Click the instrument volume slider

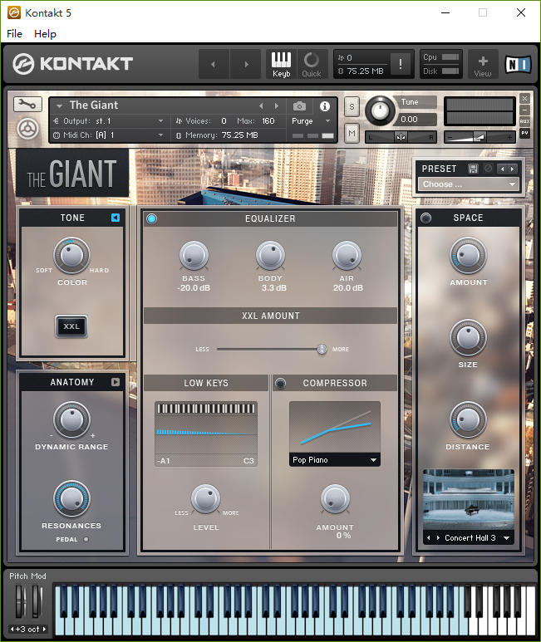(x=480, y=137)
